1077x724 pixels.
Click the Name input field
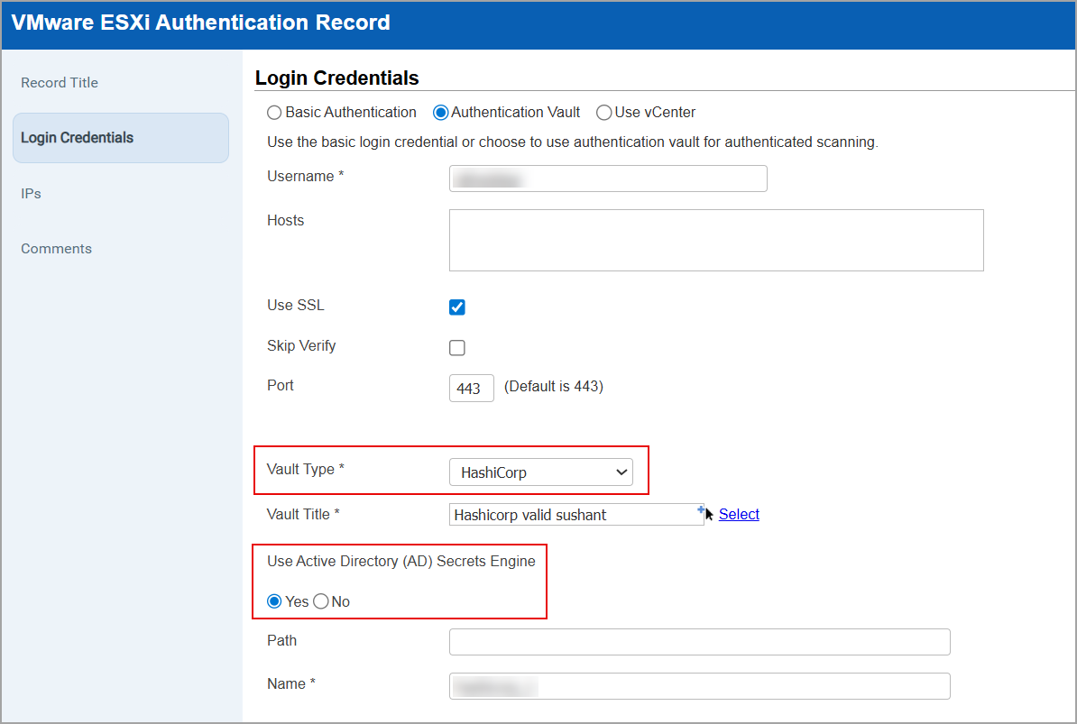(x=699, y=685)
